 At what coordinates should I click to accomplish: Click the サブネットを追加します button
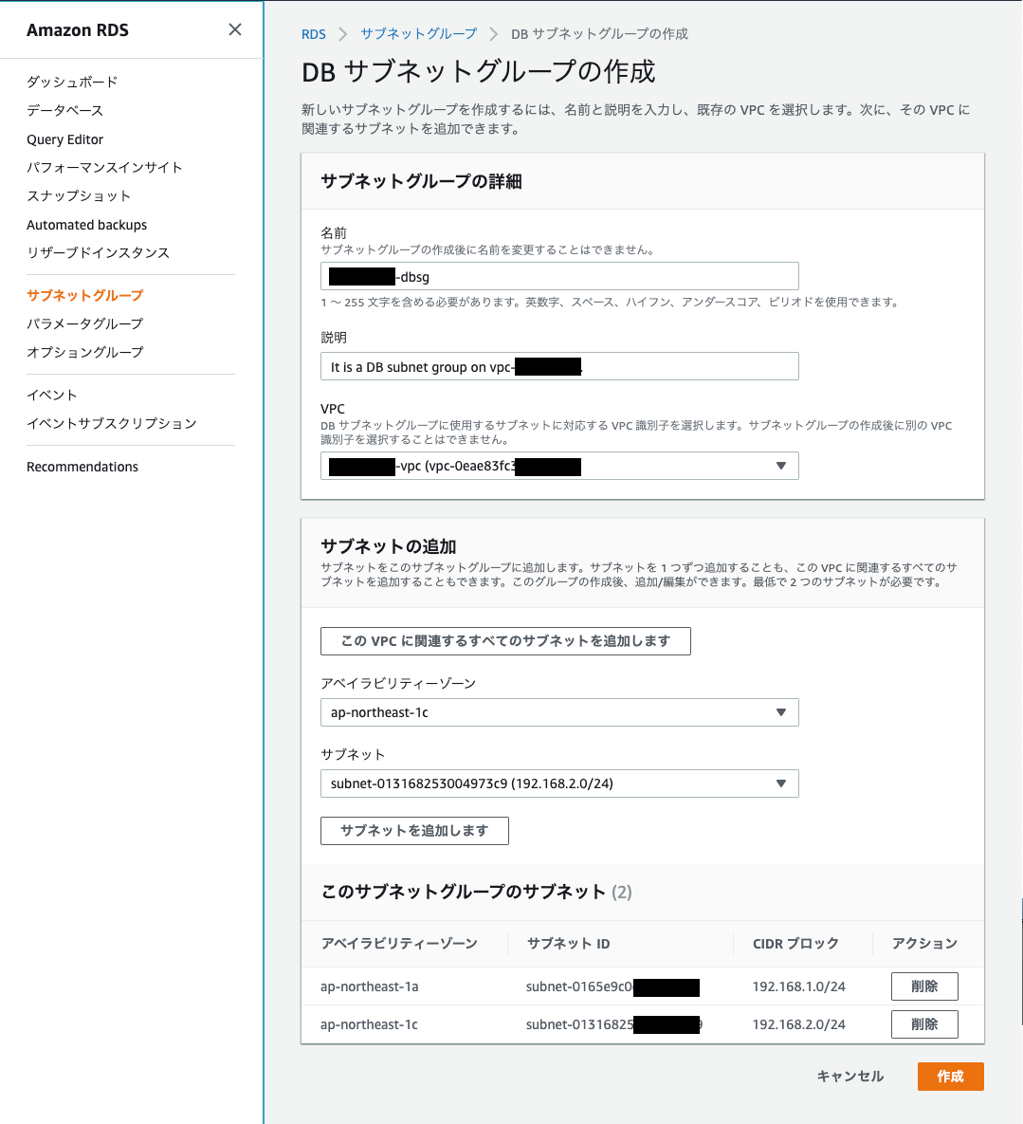tap(414, 830)
